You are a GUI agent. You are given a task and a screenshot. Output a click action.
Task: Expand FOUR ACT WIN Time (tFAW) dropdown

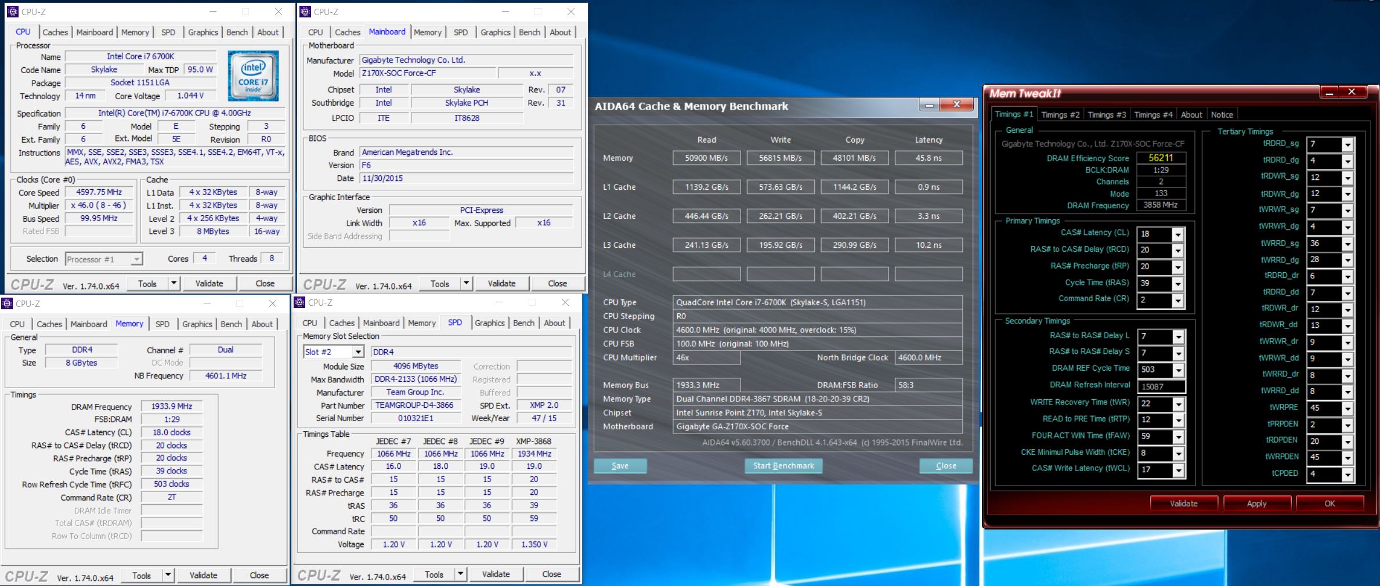point(1178,437)
